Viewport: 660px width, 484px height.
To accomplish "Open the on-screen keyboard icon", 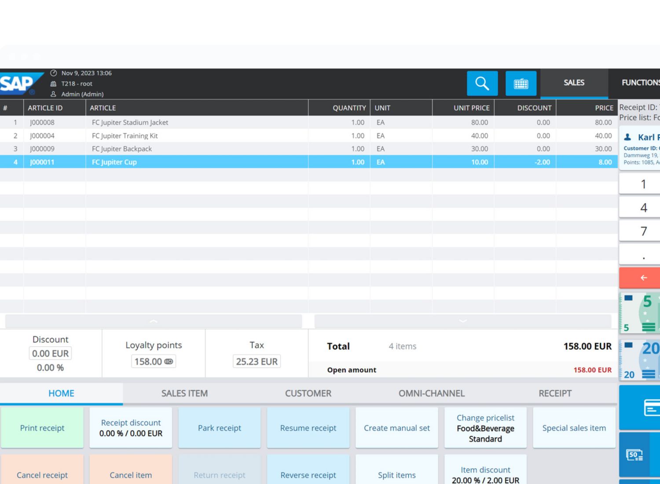I will click(x=521, y=83).
